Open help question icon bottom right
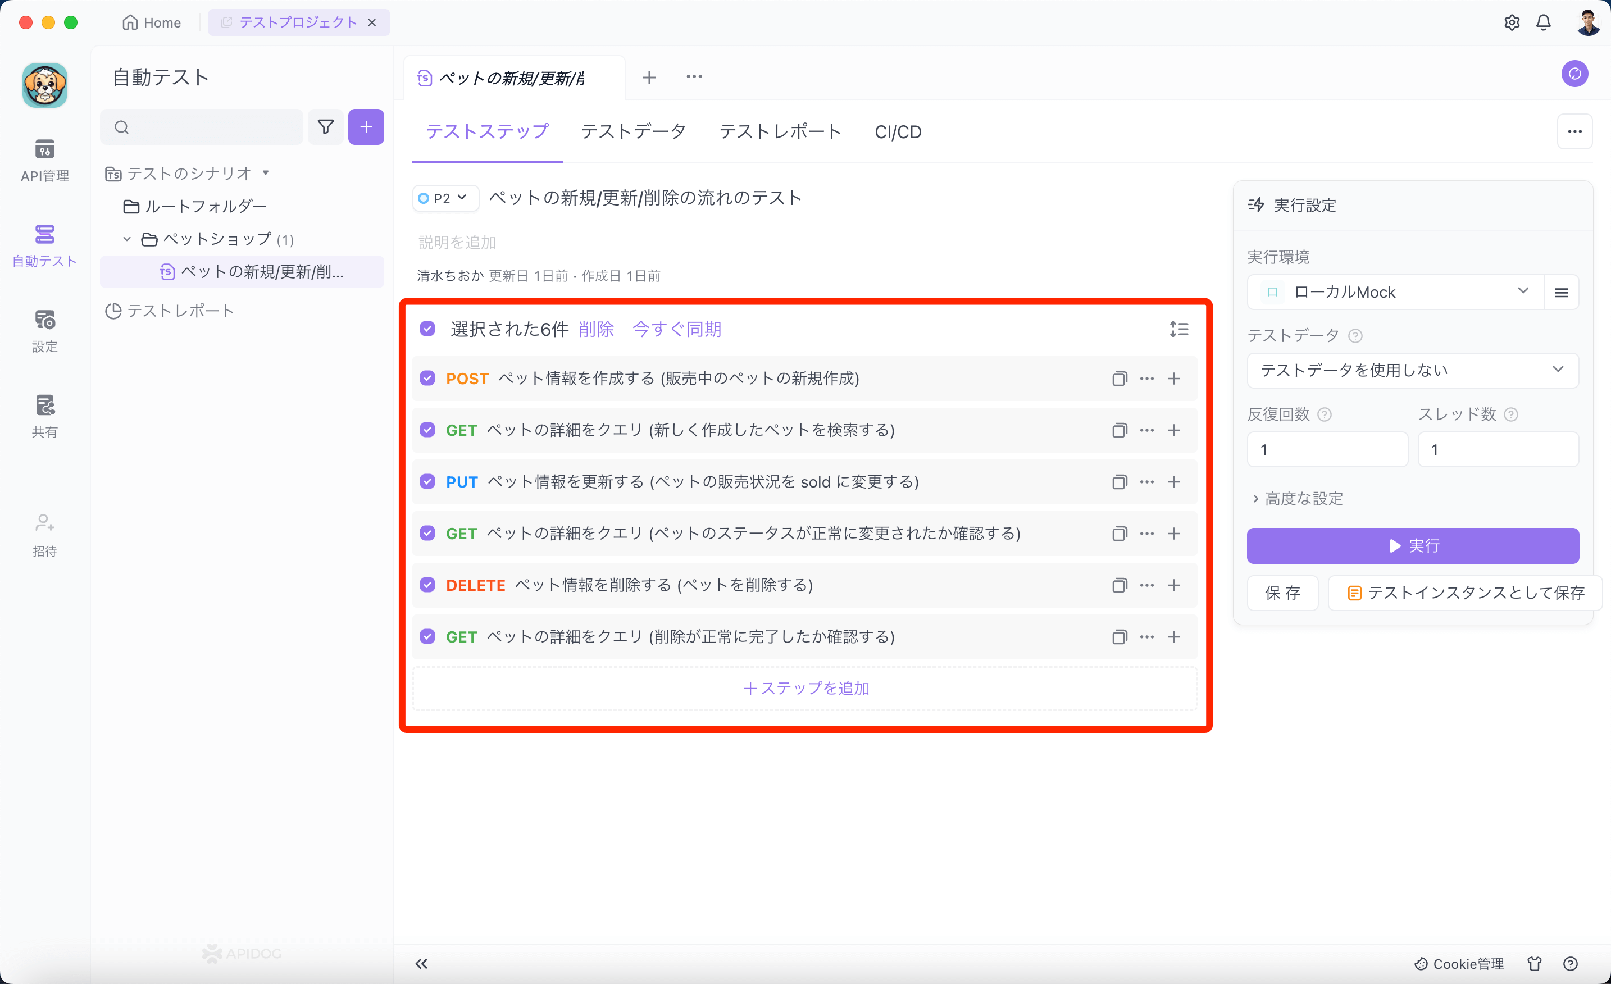This screenshot has width=1611, height=984. pos(1571,964)
